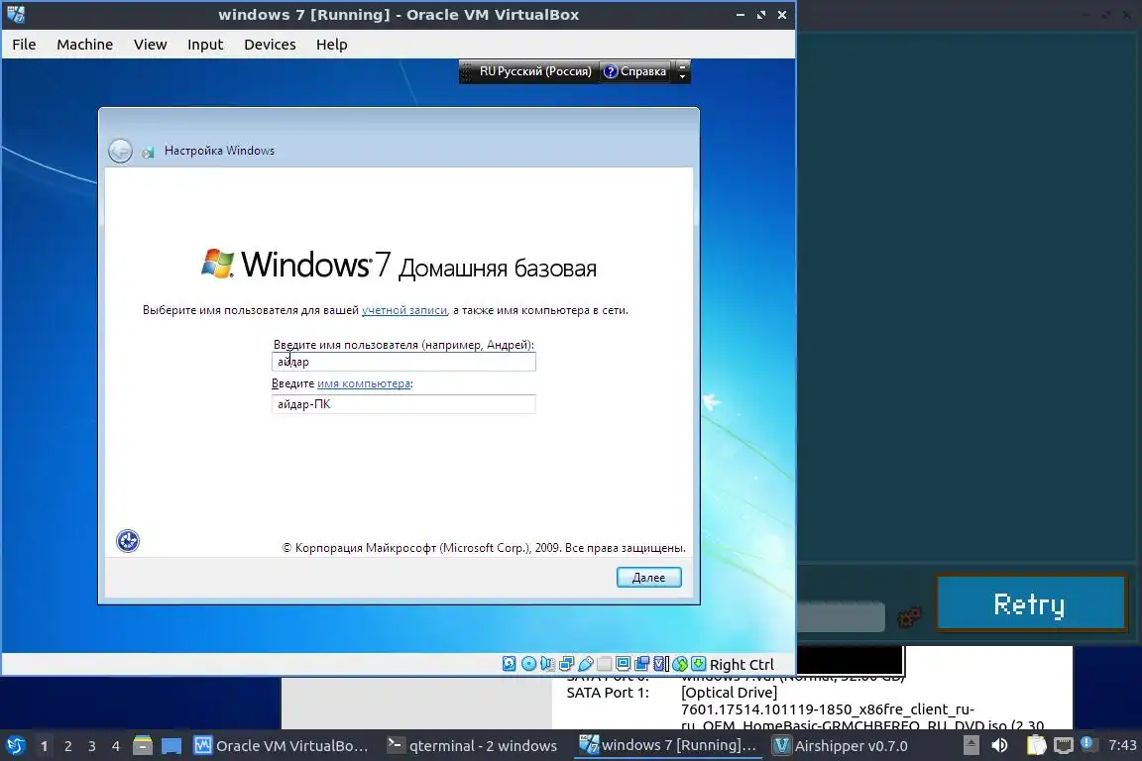Click the Retry button in Airshipper

(1031, 603)
